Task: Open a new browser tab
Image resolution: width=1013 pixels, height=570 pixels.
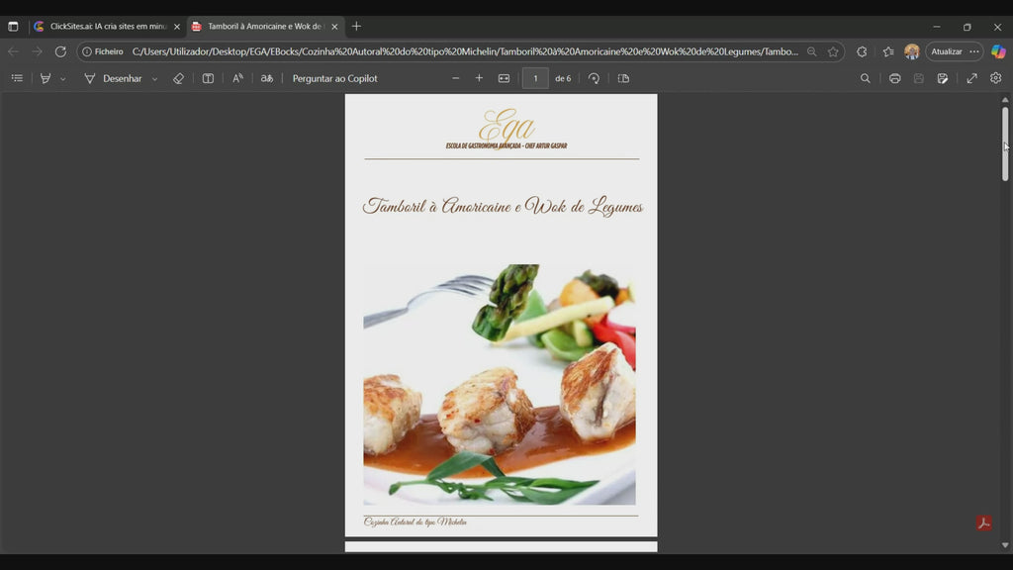Action: click(356, 27)
